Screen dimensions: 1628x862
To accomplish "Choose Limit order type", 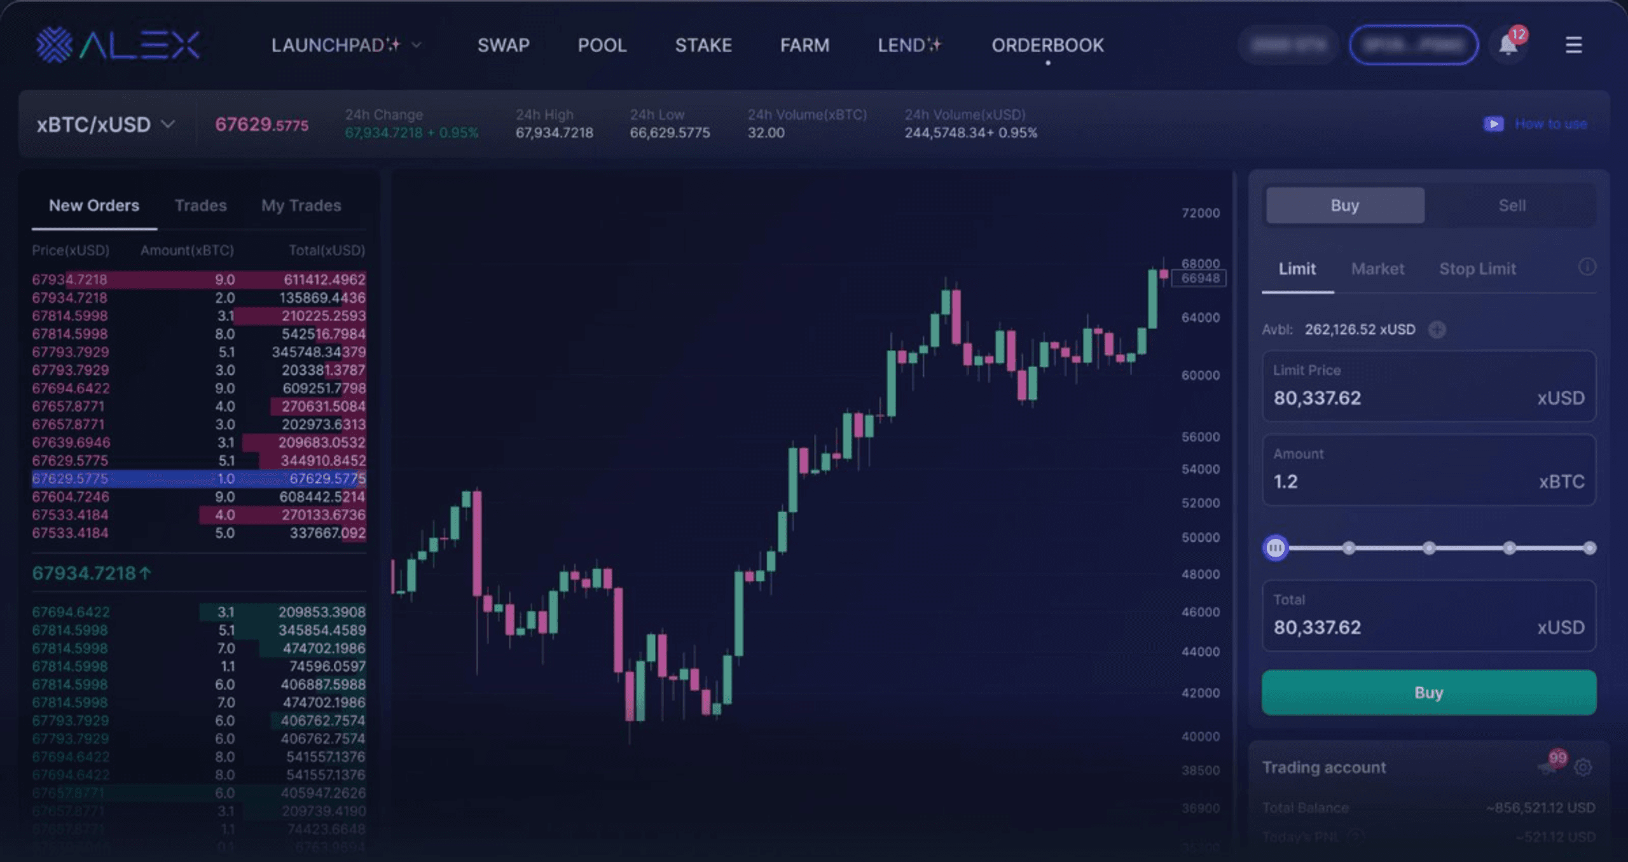I will 1297,269.
